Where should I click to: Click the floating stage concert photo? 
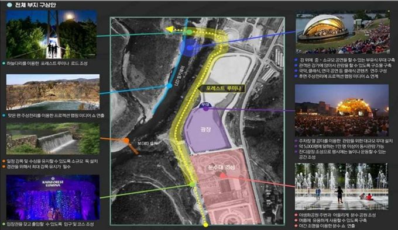342,32
